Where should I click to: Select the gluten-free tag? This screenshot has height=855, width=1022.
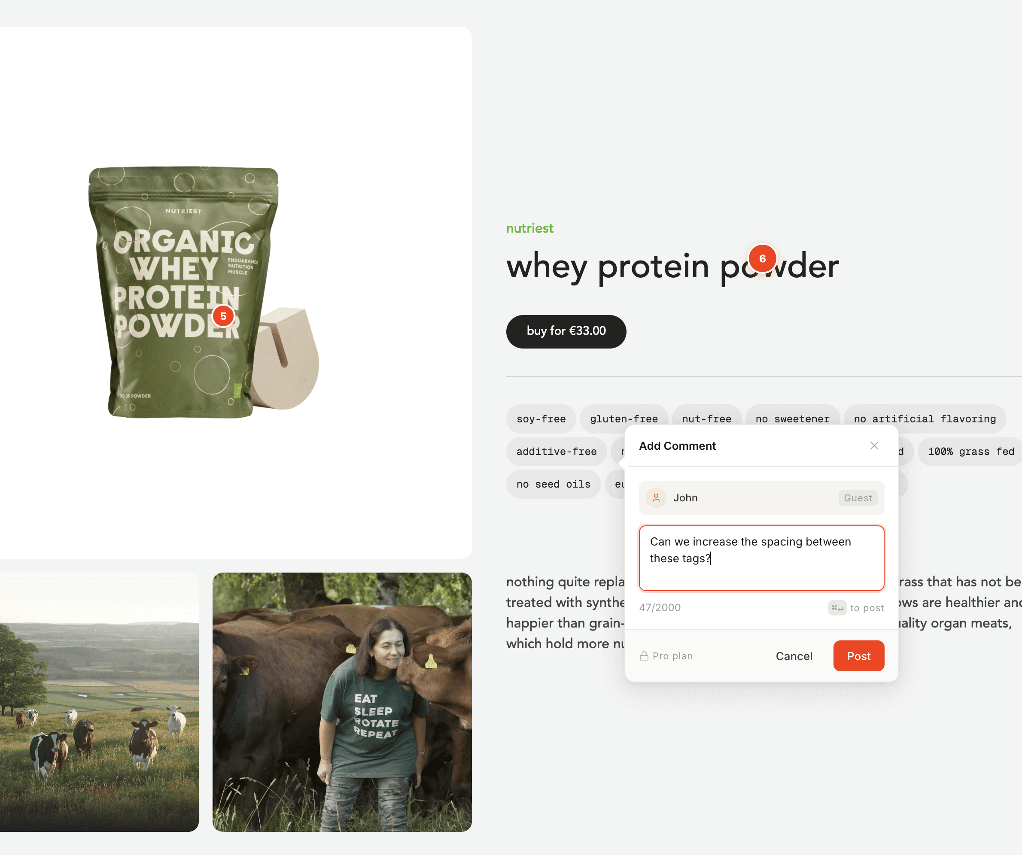624,419
